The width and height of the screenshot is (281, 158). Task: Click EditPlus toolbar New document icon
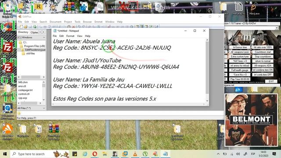(x=21, y=27)
